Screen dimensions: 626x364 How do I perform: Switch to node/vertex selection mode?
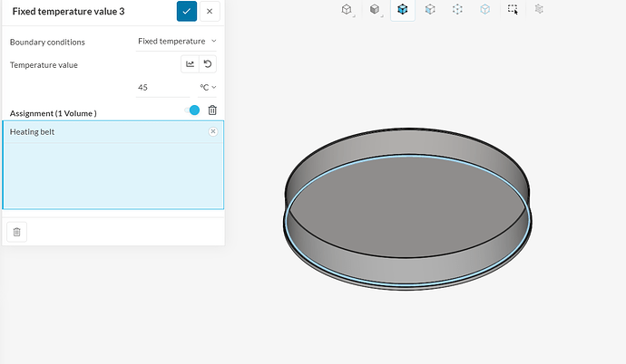(457, 10)
